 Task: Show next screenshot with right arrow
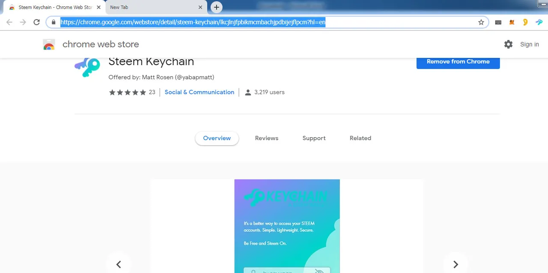(456, 264)
